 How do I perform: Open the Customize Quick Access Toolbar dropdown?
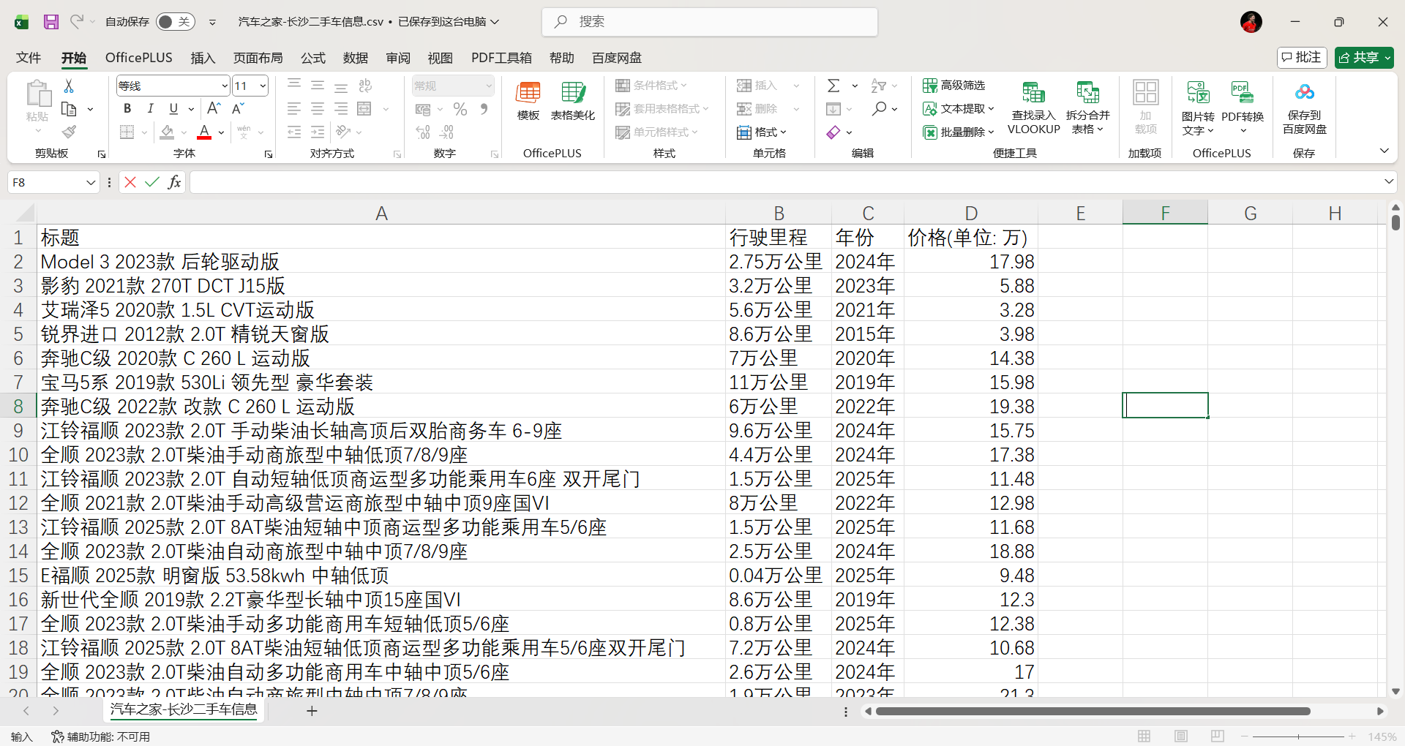coord(212,22)
